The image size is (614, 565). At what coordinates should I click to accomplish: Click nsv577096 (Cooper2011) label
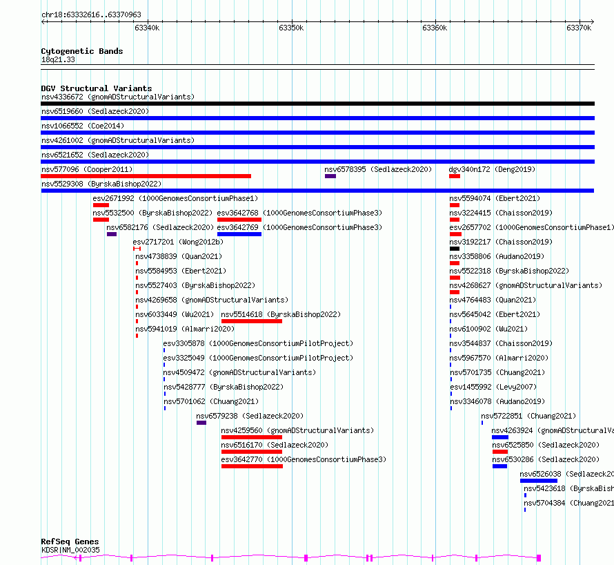87,169
